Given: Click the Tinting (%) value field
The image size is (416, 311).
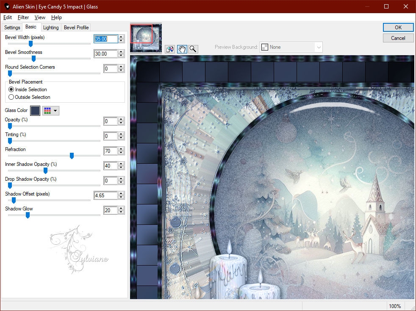Looking at the screenshot, I should [111, 136].
